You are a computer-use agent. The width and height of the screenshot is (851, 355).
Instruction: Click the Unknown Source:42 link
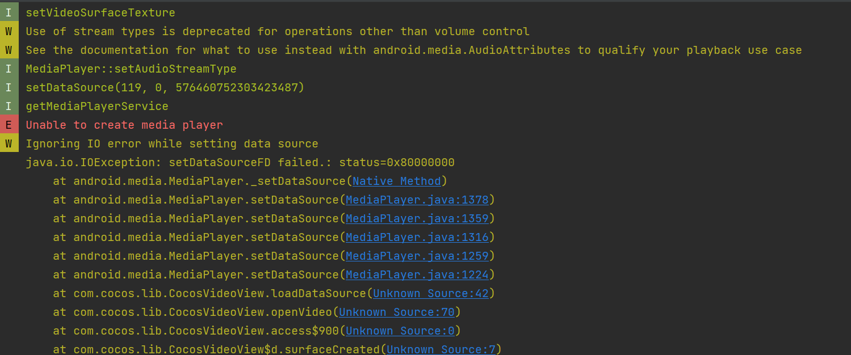431,294
